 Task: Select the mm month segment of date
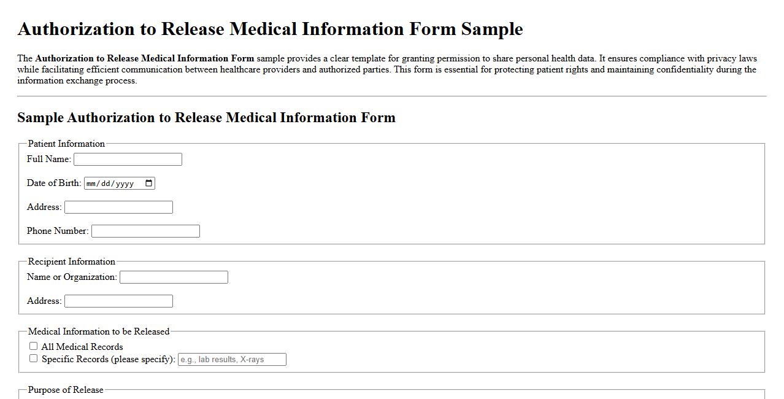[91, 182]
